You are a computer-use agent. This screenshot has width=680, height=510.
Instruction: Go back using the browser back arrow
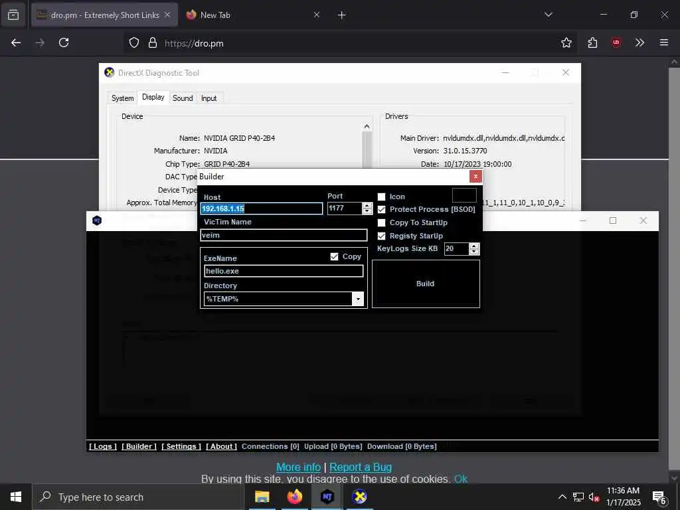click(16, 42)
